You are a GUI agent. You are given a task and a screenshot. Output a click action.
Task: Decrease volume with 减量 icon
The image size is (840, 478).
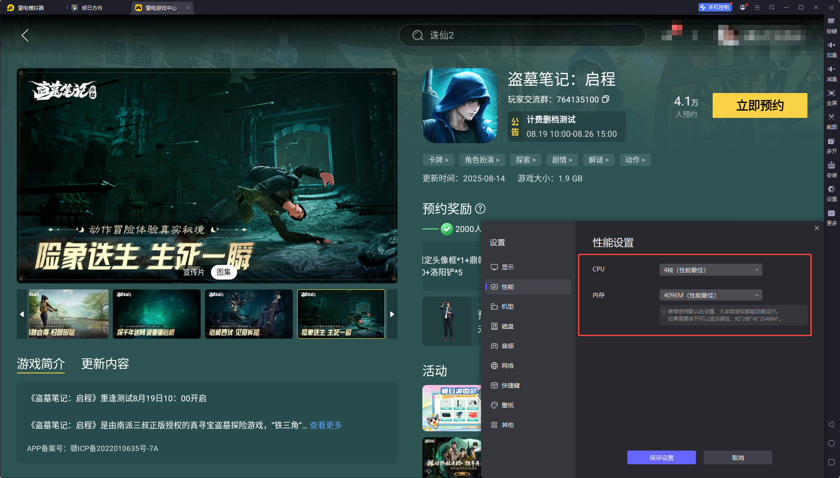[x=831, y=74]
